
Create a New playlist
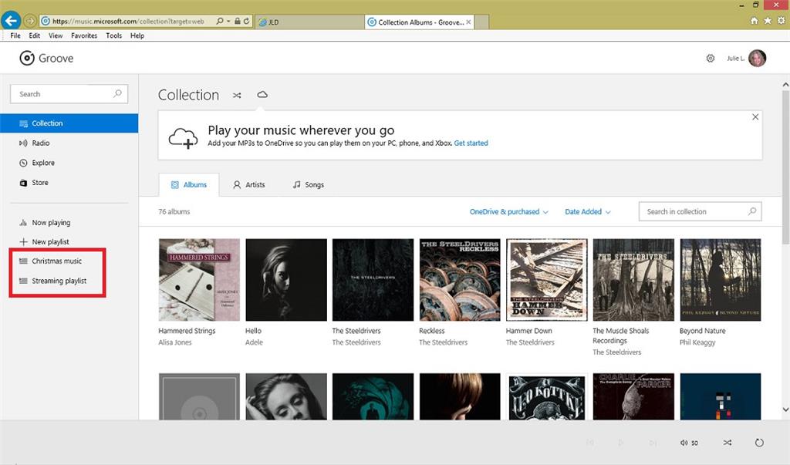pyautogui.click(x=69, y=242)
